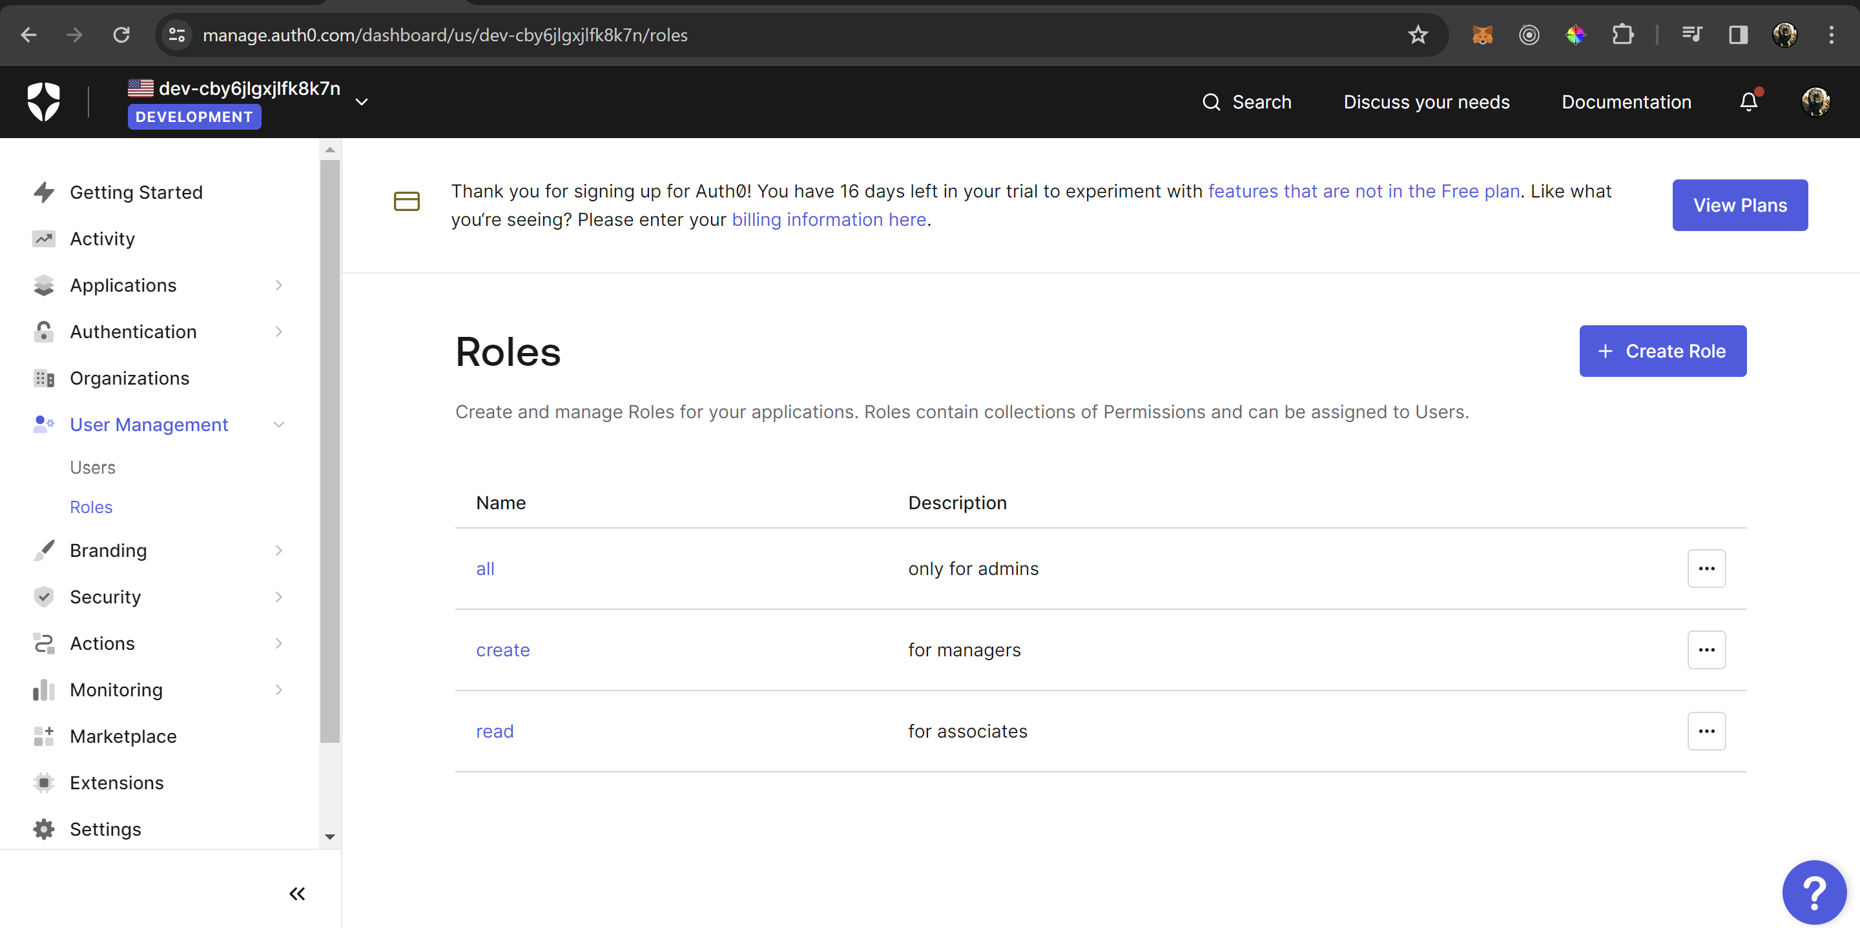Open the browser extensions puzzle icon
Image resolution: width=1860 pixels, height=928 pixels.
coord(1623,35)
